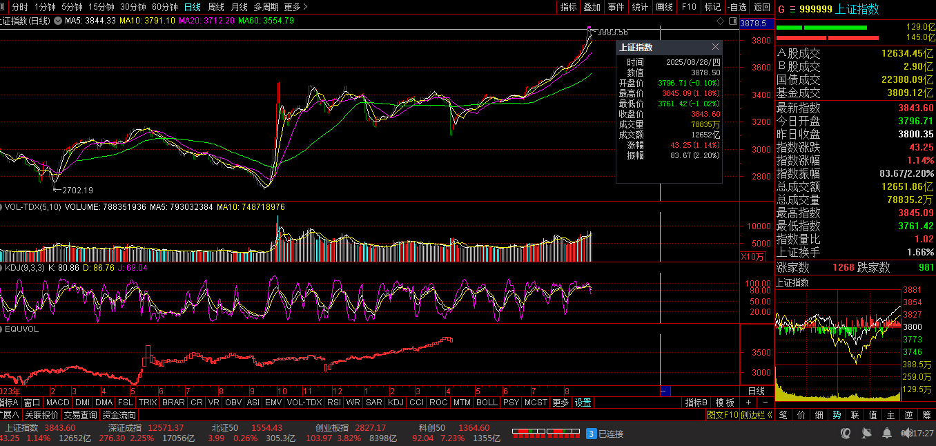This screenshot has height=446, width=936.
Task: Click the notification bell icon
Action: [x=886, y=434]
